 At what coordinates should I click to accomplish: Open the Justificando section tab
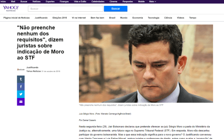(x=41, y=18)
